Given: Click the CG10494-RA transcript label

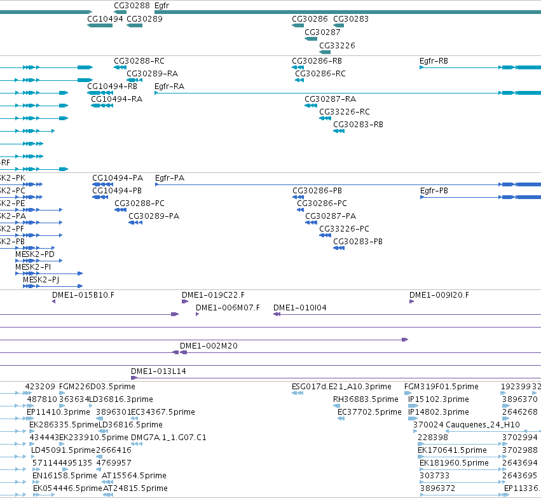Looking at the screenshot, I should [116, 99].
